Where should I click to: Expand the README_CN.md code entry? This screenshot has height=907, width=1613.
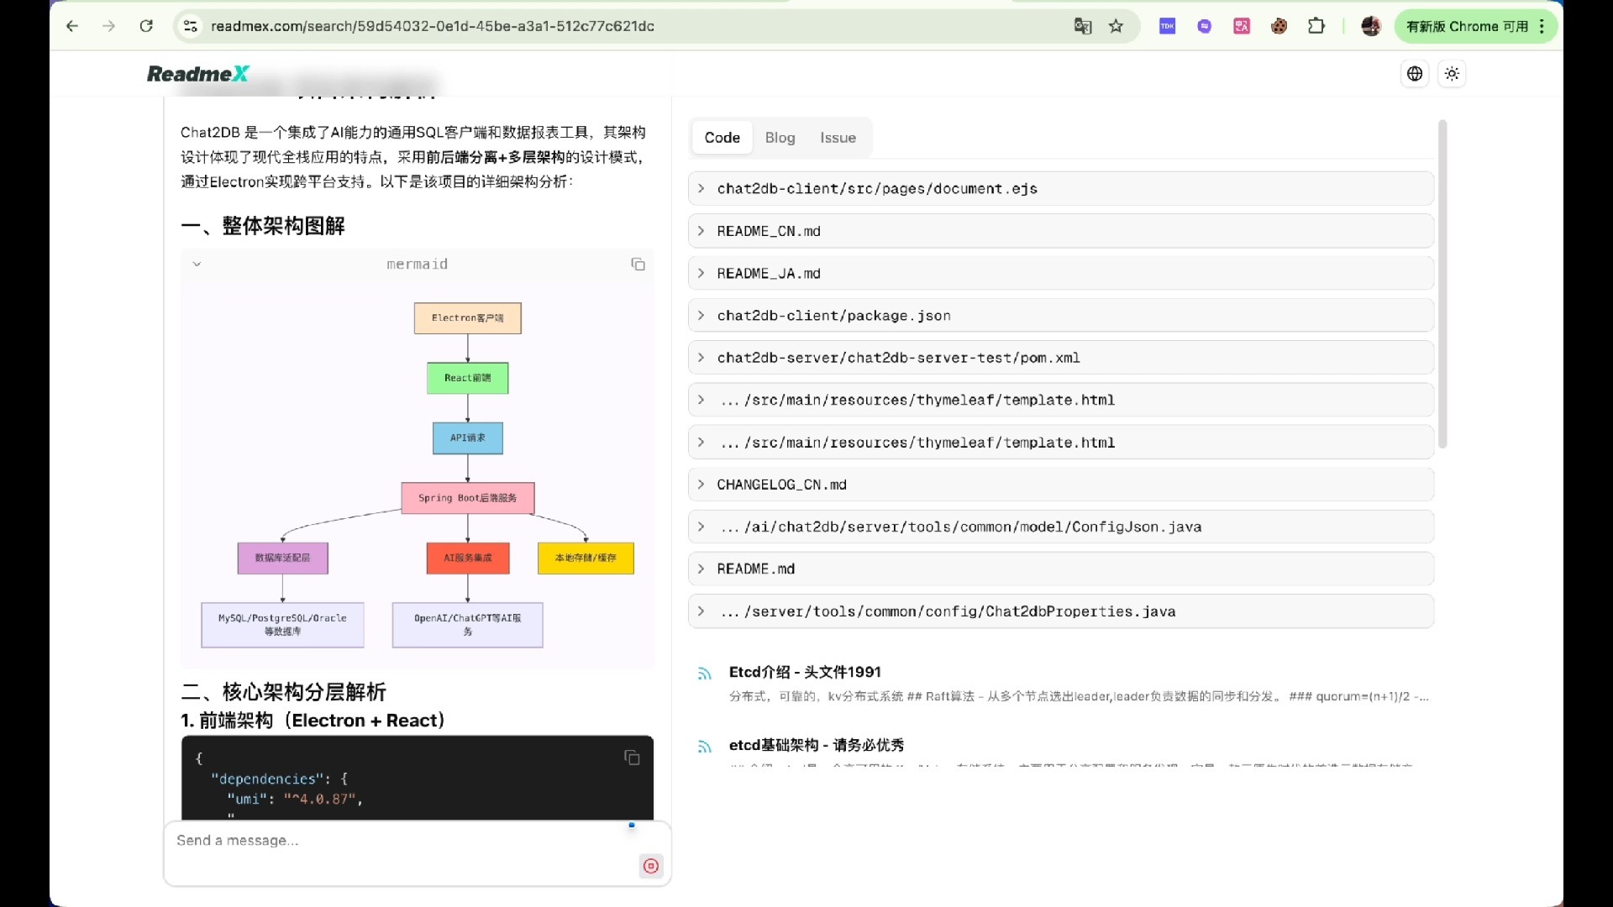768,231
